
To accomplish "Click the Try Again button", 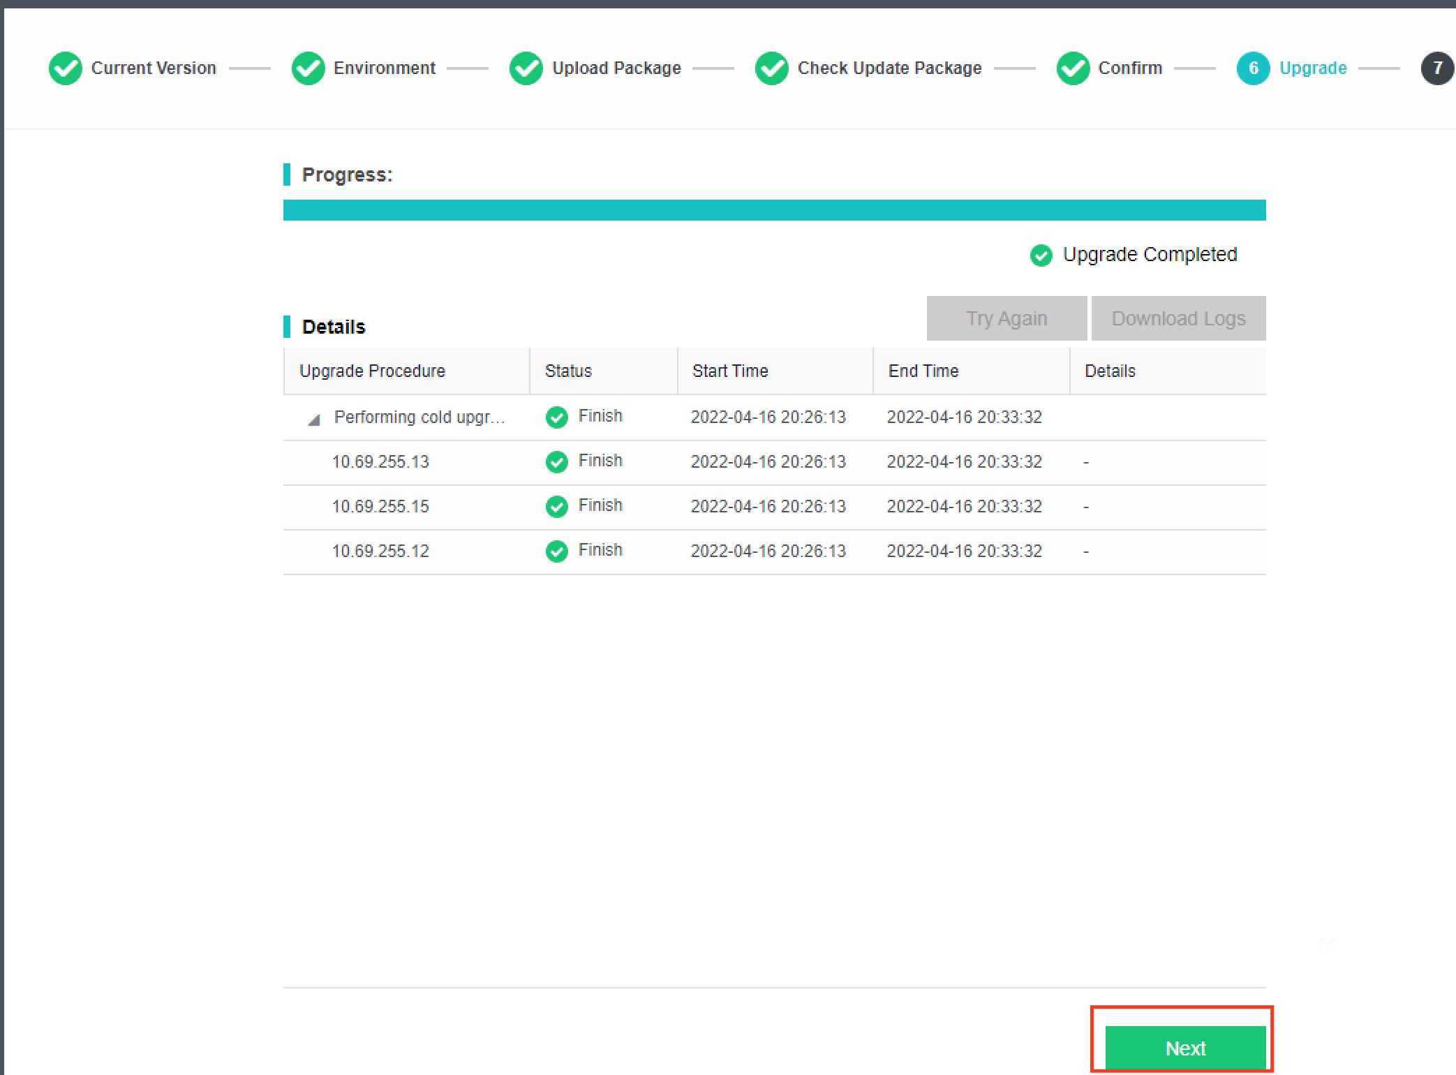I will point(1006,318).
